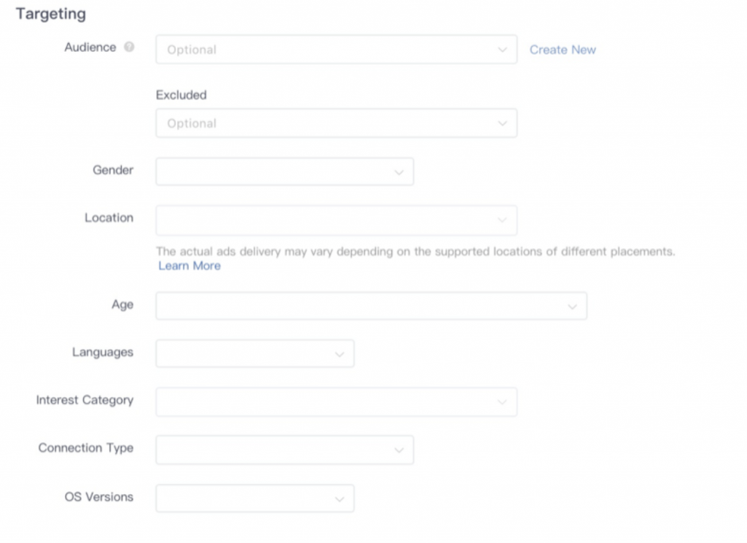747x543 pixels.
Task: Click the Create New link
Action: 562,50
